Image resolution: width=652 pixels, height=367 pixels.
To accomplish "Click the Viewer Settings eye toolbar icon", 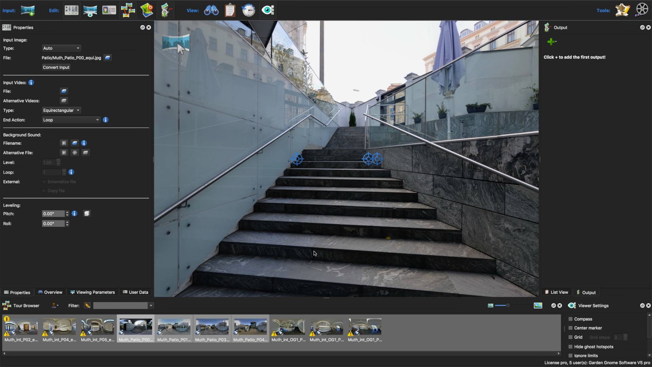I will tap(268, 10).
